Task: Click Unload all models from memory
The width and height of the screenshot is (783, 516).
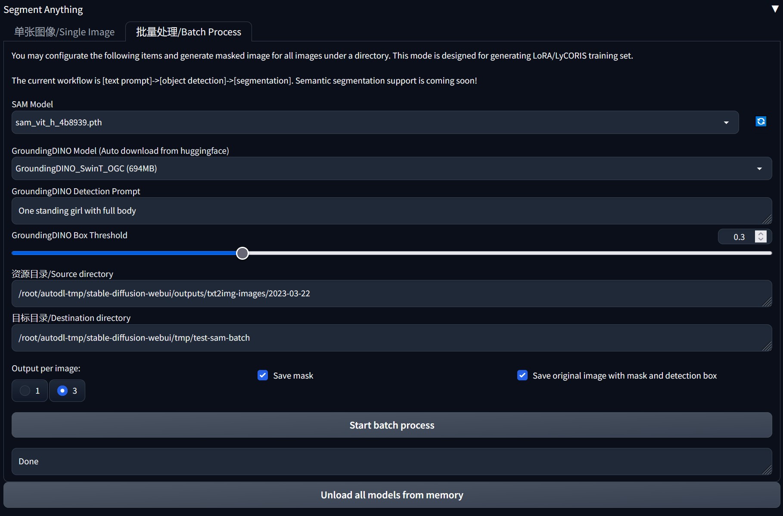Action: (x=391, y=495)
